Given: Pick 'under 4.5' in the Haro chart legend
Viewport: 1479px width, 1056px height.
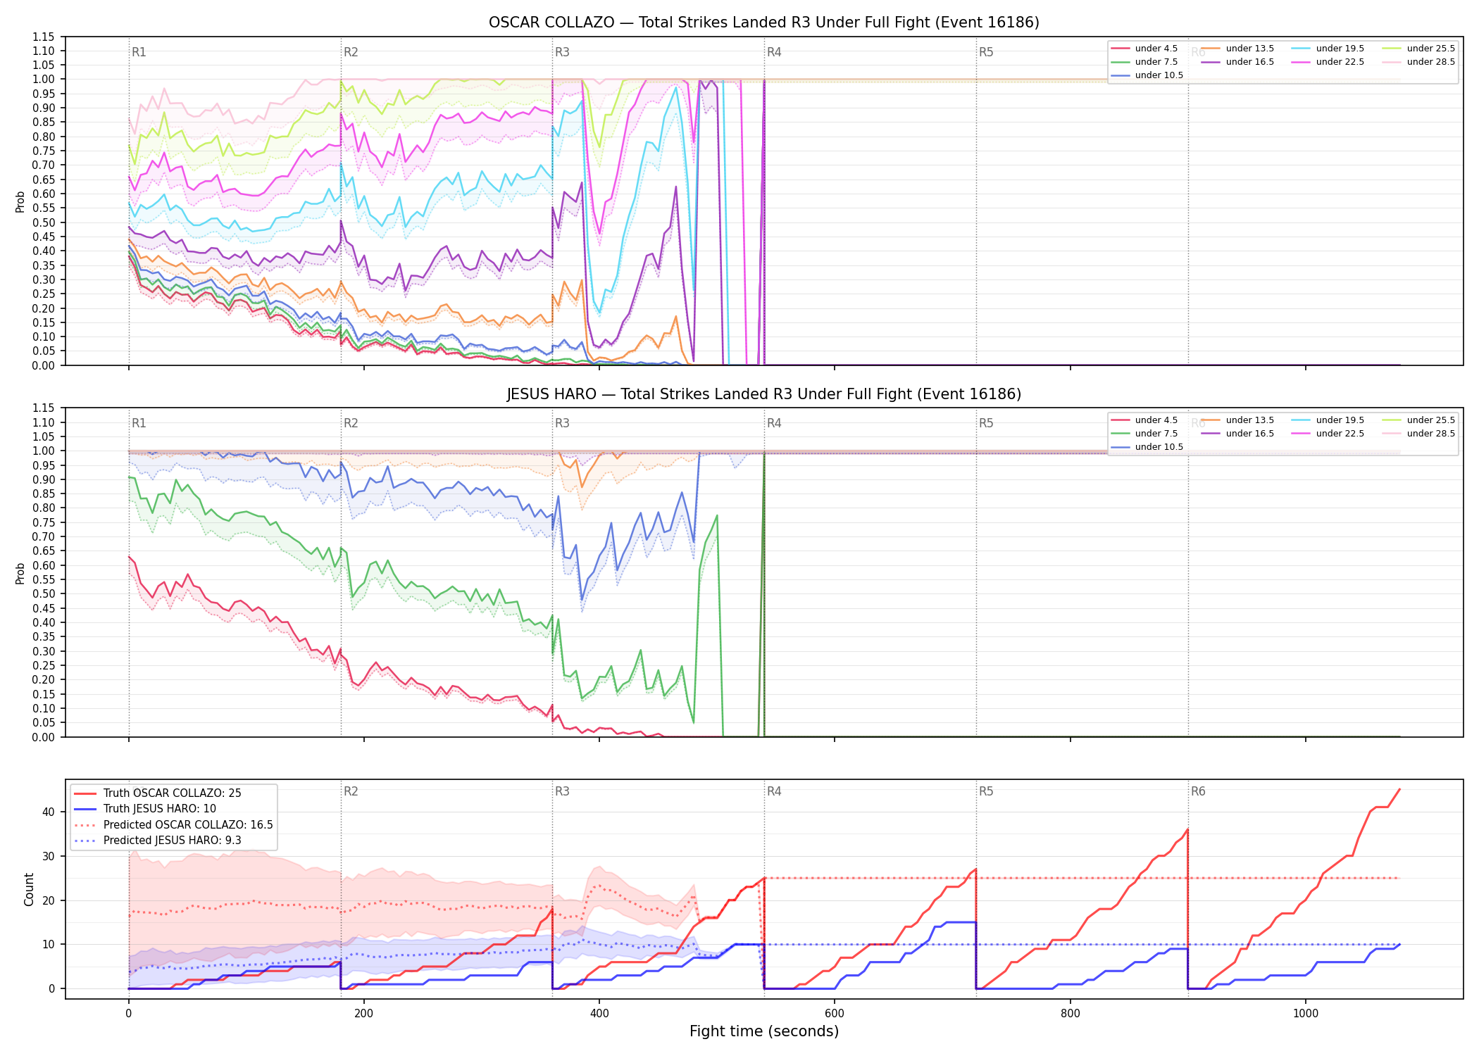Looking at the screenshot, I should 1144,420.
